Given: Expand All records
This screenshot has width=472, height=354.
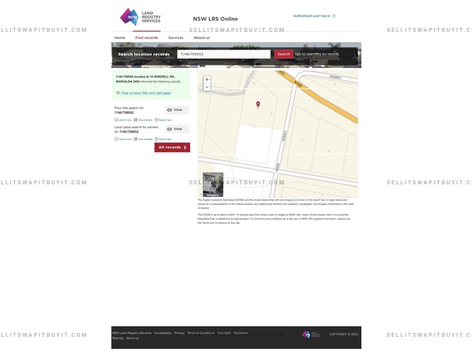Looking at the screenshot, I should click(x=172, y=147).
